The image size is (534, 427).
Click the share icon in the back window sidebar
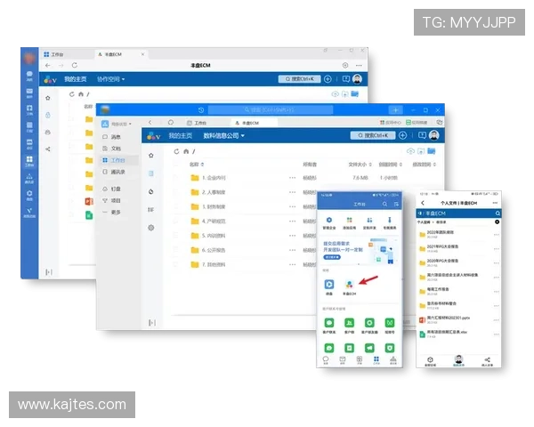(x=48, y=149)
